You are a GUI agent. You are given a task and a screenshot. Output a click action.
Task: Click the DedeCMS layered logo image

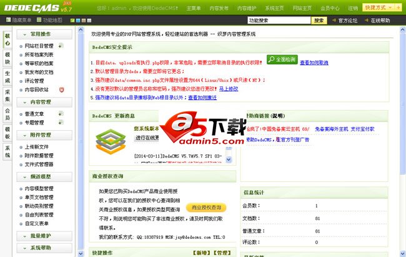[x=111, y=141]
